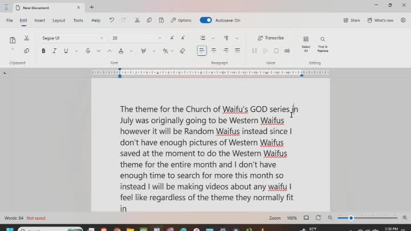The width and height of the screenshot is (411, 231).
Task: Click the clear formatting eraser icon
Action: [x=183, y=51]
